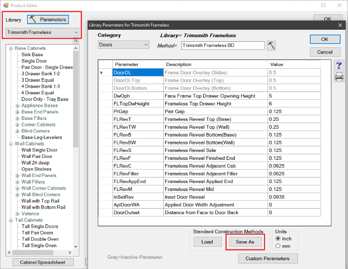Click the search magnifier above the cabinet tree
Screen dimensions: 348x269
click(76, 41)
